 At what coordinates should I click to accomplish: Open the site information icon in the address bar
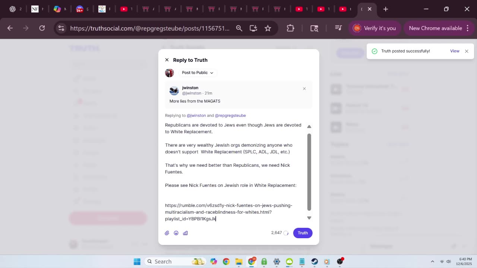pyautogui.click(x=61, y=28)
